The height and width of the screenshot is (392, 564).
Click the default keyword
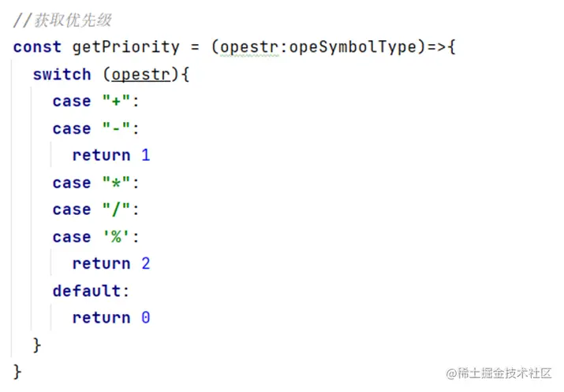pos(87,291)
